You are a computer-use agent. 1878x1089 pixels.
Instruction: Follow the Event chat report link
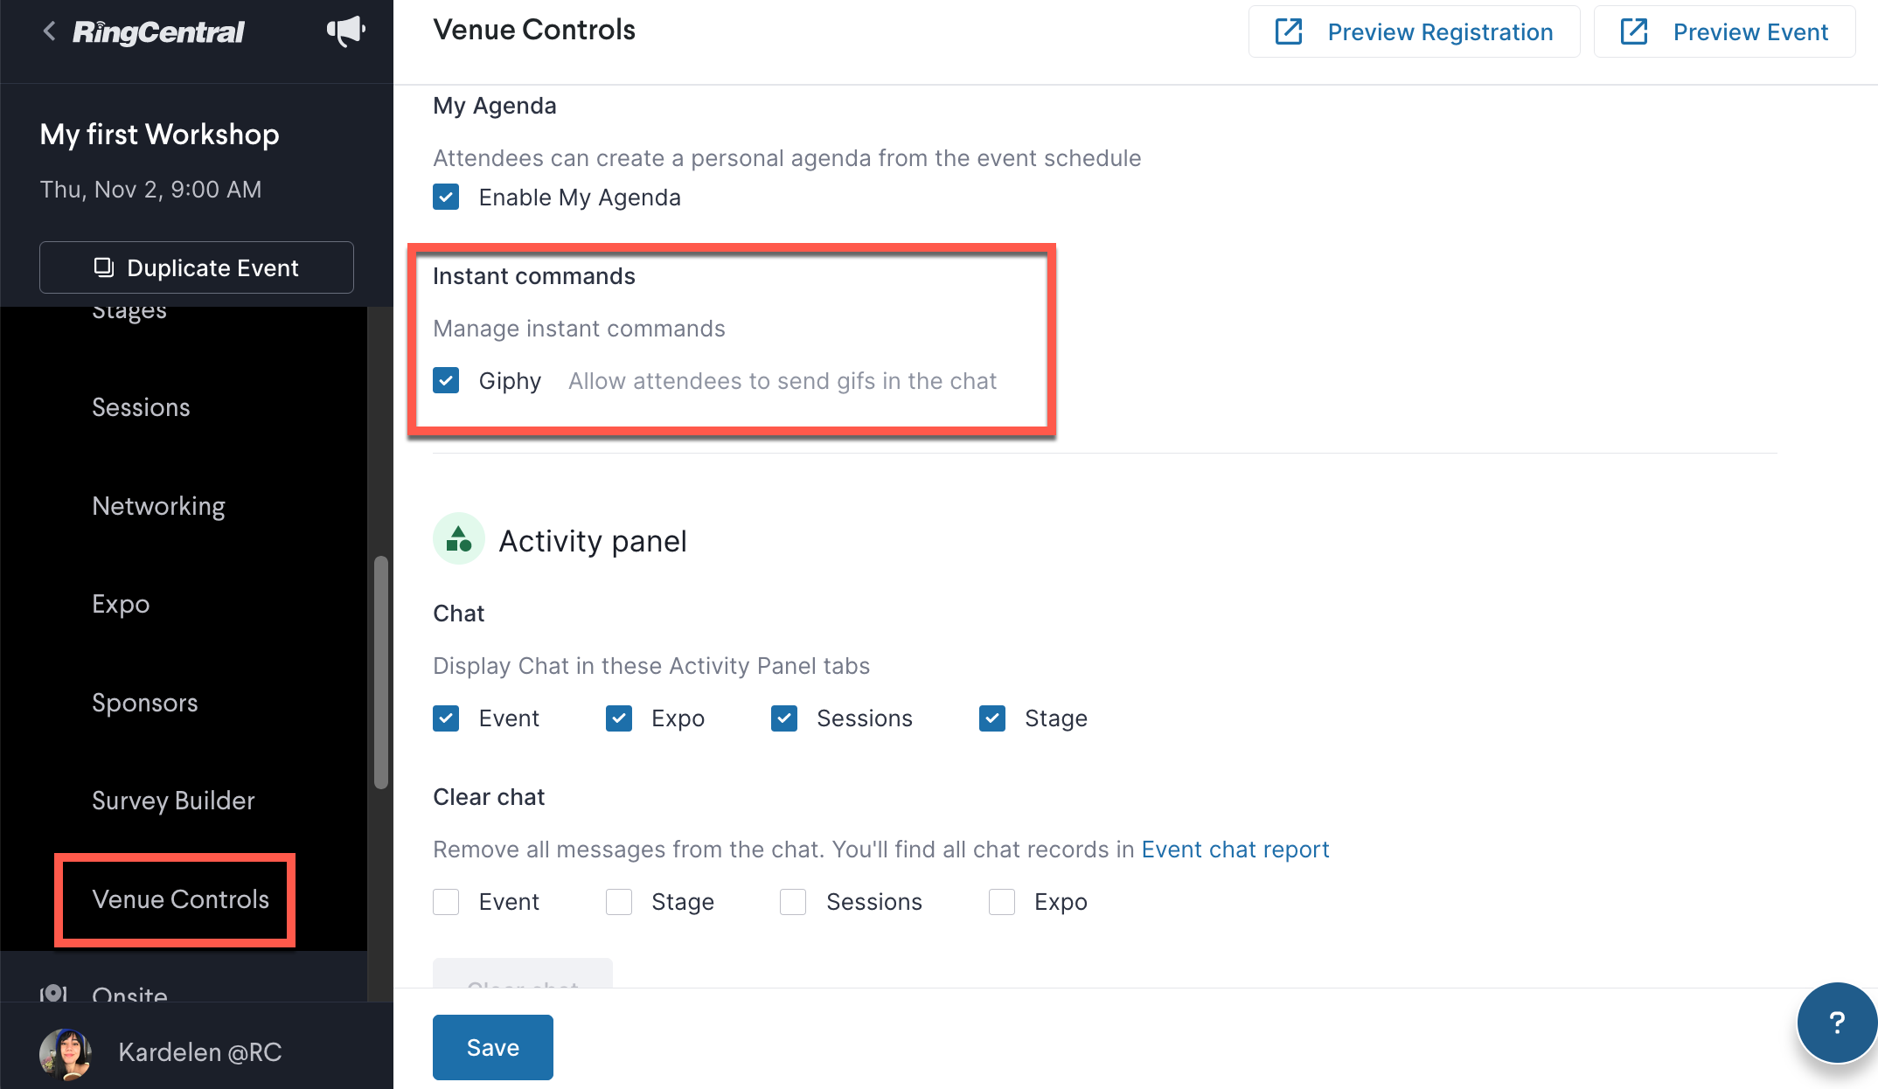[x=1235, y=850]
